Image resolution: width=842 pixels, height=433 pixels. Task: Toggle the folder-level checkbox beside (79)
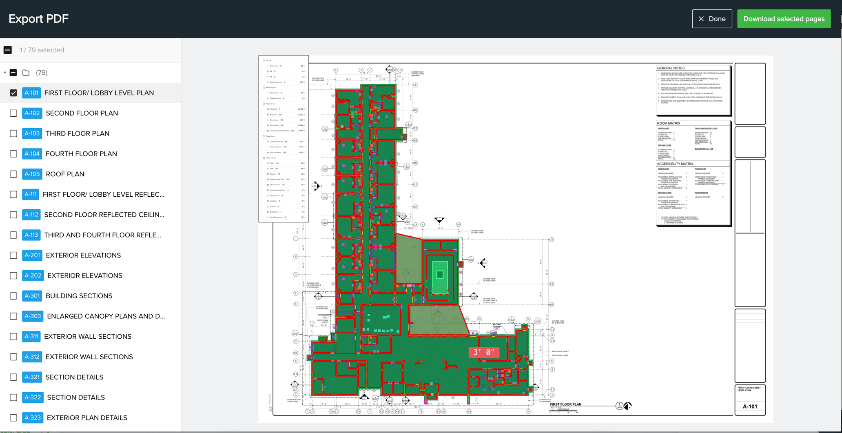tap(13, 73)
